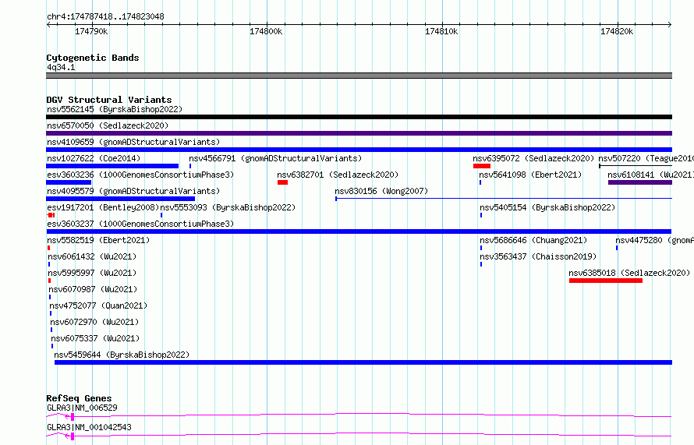Select the nsv5459644 (ByrskaBishop2022) label
This screenshot has height=445, width=694.
tap(122, 355)
